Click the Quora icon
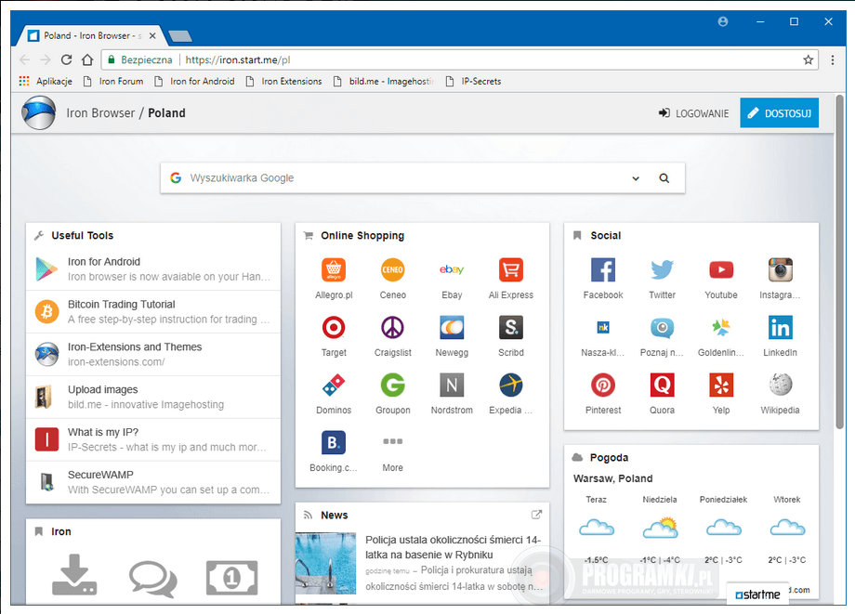Viewport: 855px width, 614px height. pyautogui.click(x=662, y=385)
